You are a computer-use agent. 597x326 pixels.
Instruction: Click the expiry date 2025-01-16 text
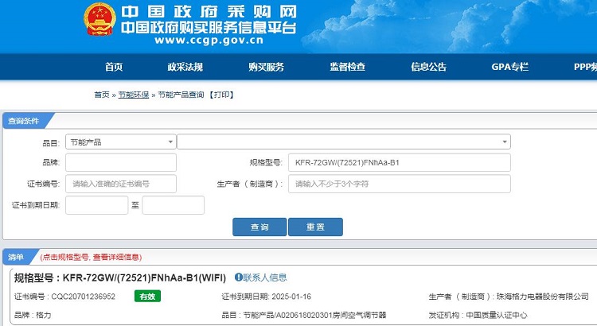[291, 297]
